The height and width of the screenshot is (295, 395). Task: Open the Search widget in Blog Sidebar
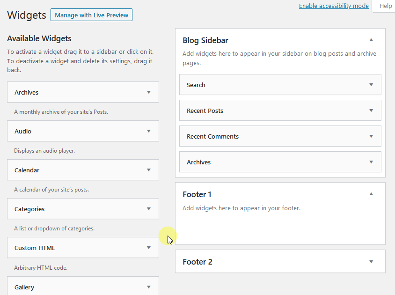[x=371, y=85]
